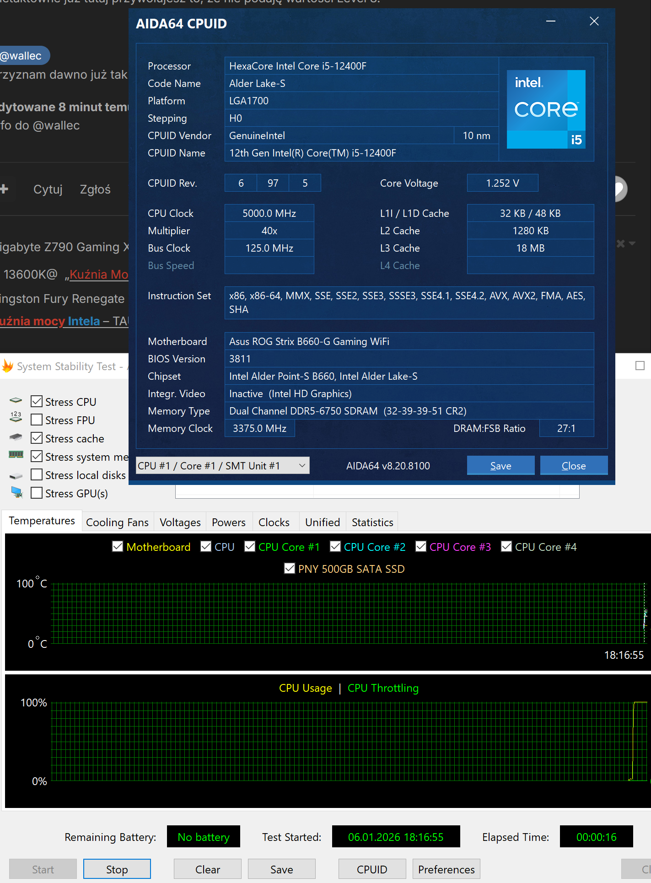Screen dimensions: 651x883
Task: Switch to the Powers tab
Action: tap(229, 522)
